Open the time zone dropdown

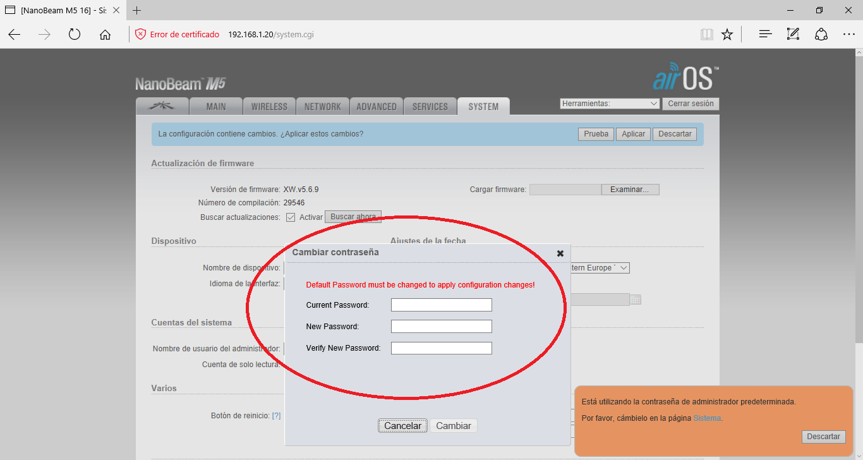pyautogui.click(x=600, y=268)
